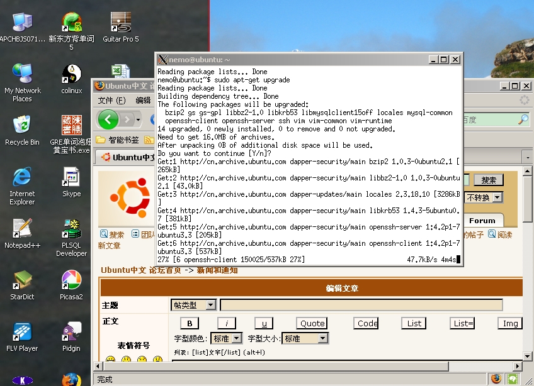
Task: Click the Img button
Action: (510, 323)
